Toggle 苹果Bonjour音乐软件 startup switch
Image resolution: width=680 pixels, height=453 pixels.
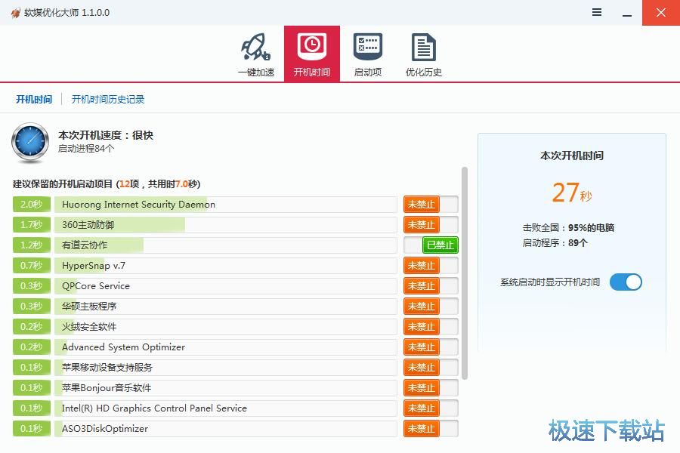tap(431, 387)
